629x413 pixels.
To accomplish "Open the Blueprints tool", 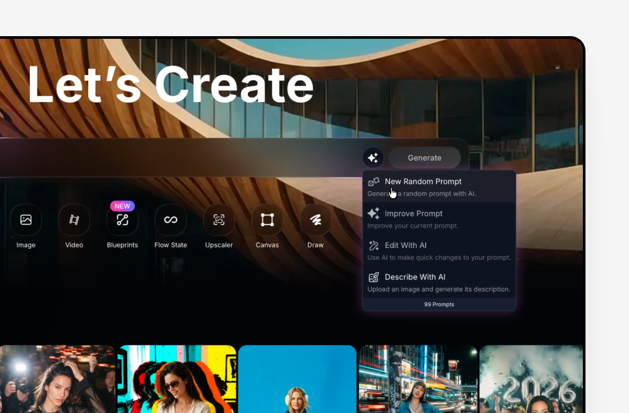I will pyautogui.click(x=122, y=220).
